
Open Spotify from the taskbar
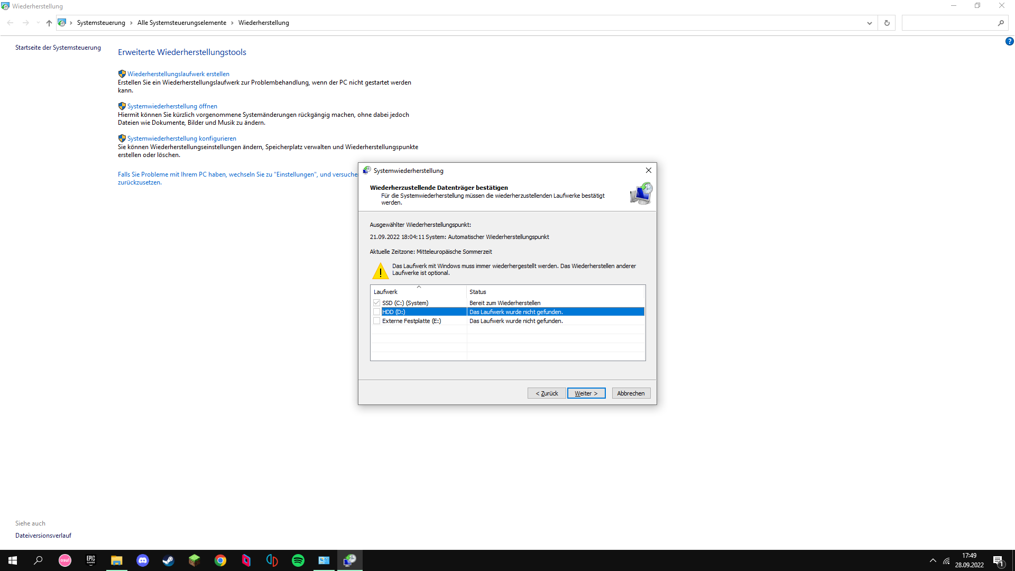[298, 560]
